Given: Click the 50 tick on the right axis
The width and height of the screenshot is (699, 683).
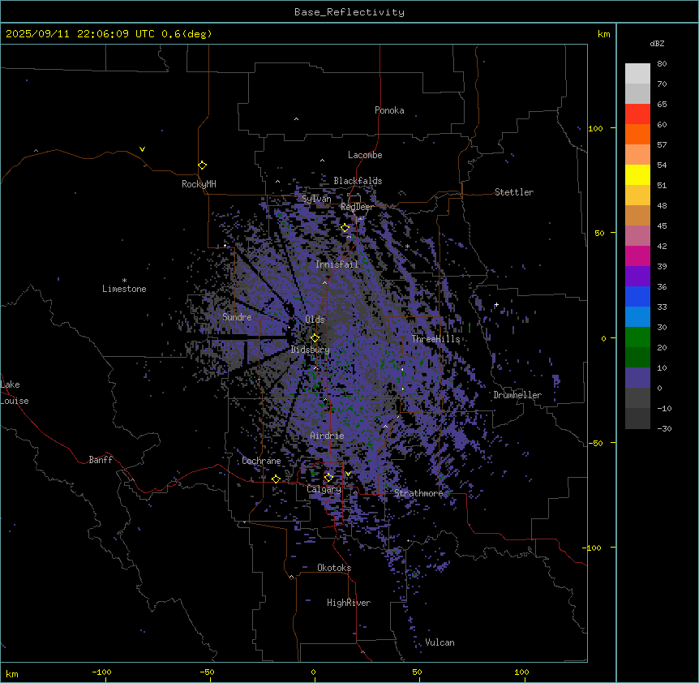Looking at the screenshot, I should click(x=599, y=233).
